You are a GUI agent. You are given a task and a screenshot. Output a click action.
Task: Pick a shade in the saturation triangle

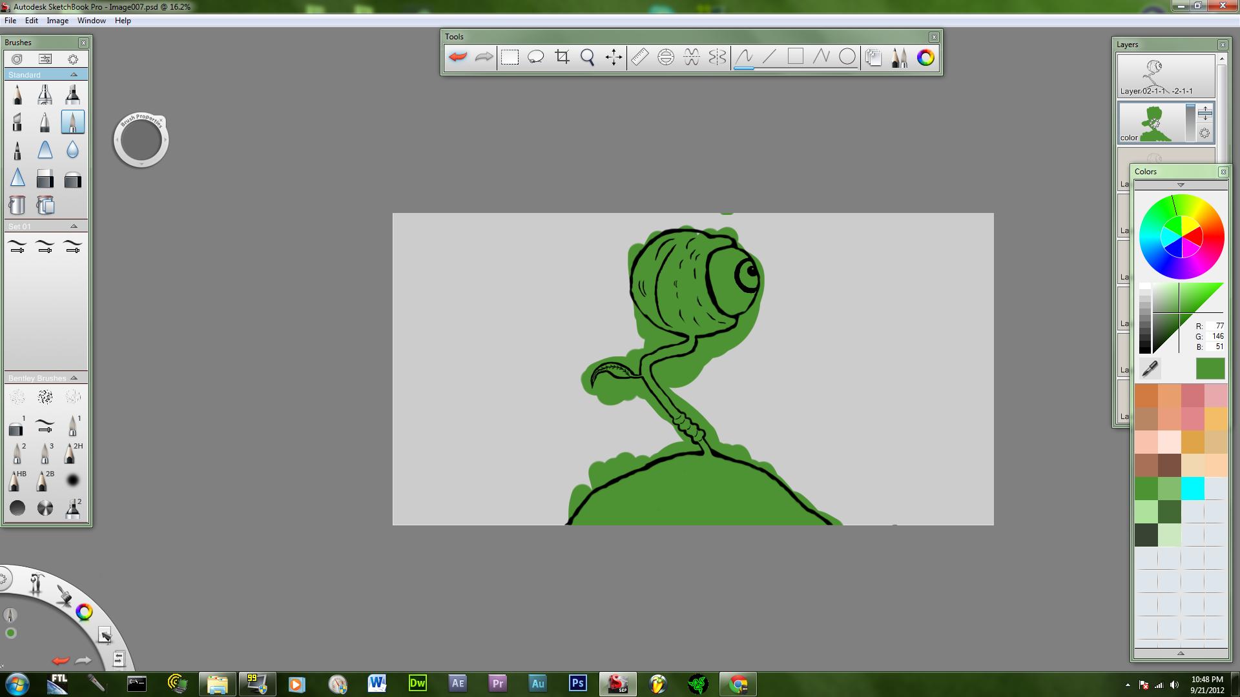[x=1187, y=317]
